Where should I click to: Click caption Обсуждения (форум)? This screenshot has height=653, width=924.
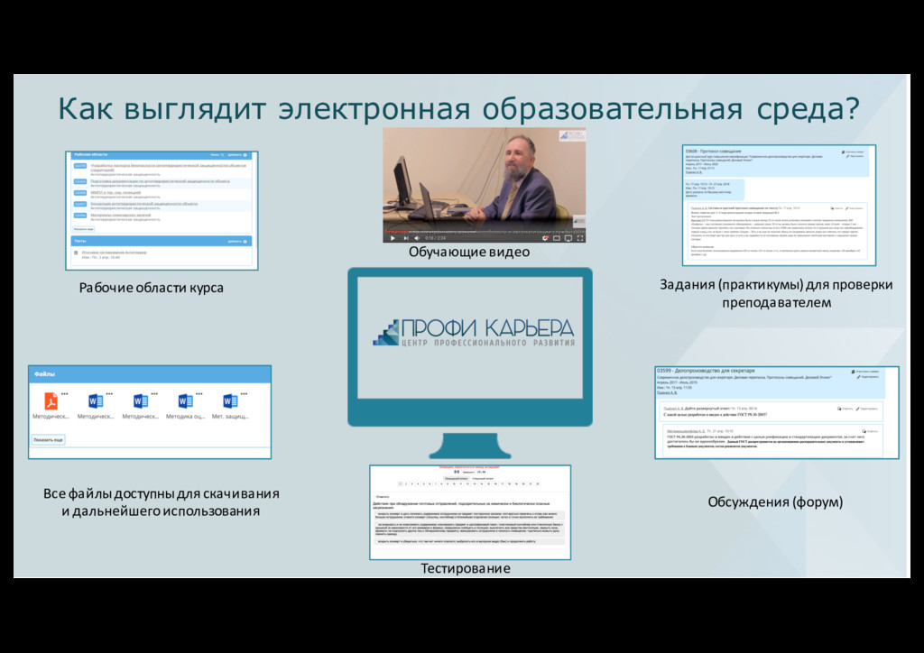(775, 502)
